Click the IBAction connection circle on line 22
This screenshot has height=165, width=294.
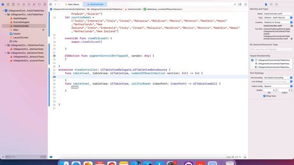pos(54,56)
